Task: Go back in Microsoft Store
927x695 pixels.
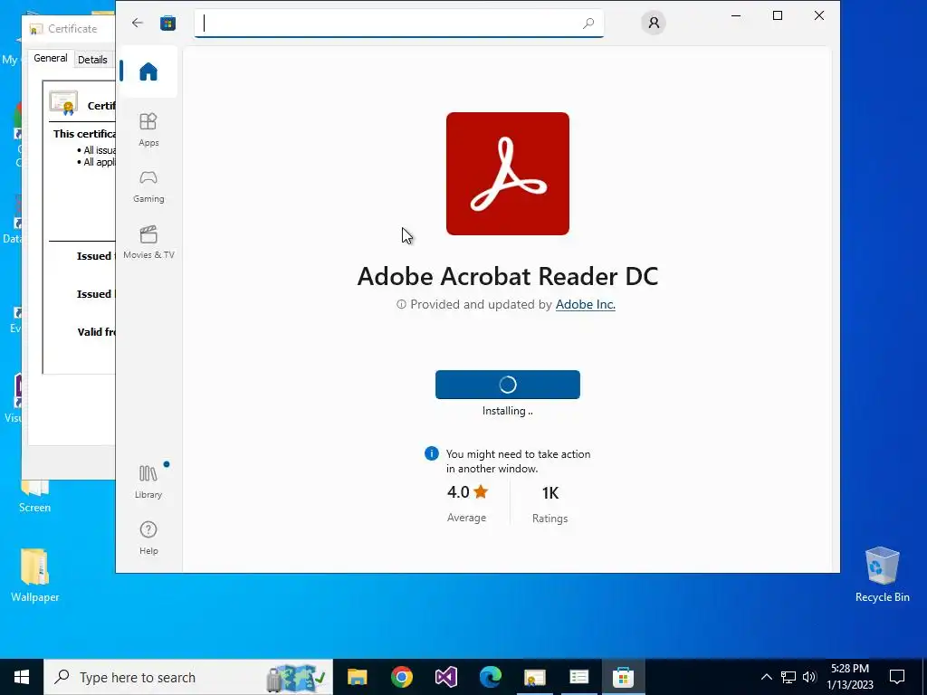Action: pyautogui.click(x=138, y=23)
